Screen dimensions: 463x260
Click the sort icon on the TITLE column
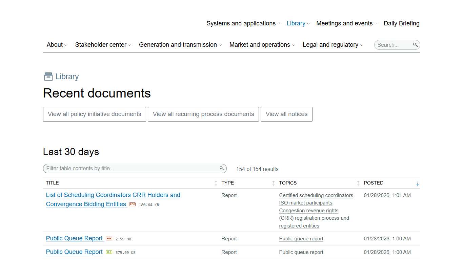[x=216, y=183]
